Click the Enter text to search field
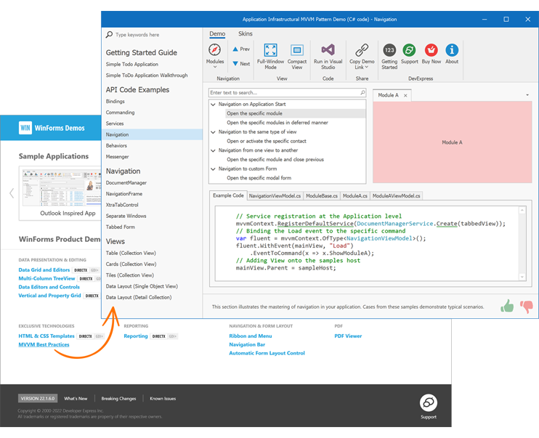The width and height of the screenshot is (539, 438). [287, 92]
